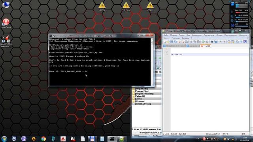253x142 pixels.
Task: Open the Макросы menu in Notepad++
Action: click(x=243, y=35)
